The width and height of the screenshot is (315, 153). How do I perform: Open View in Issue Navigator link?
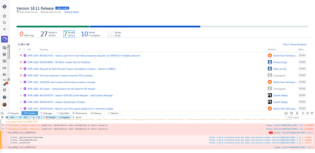point(295,44)
